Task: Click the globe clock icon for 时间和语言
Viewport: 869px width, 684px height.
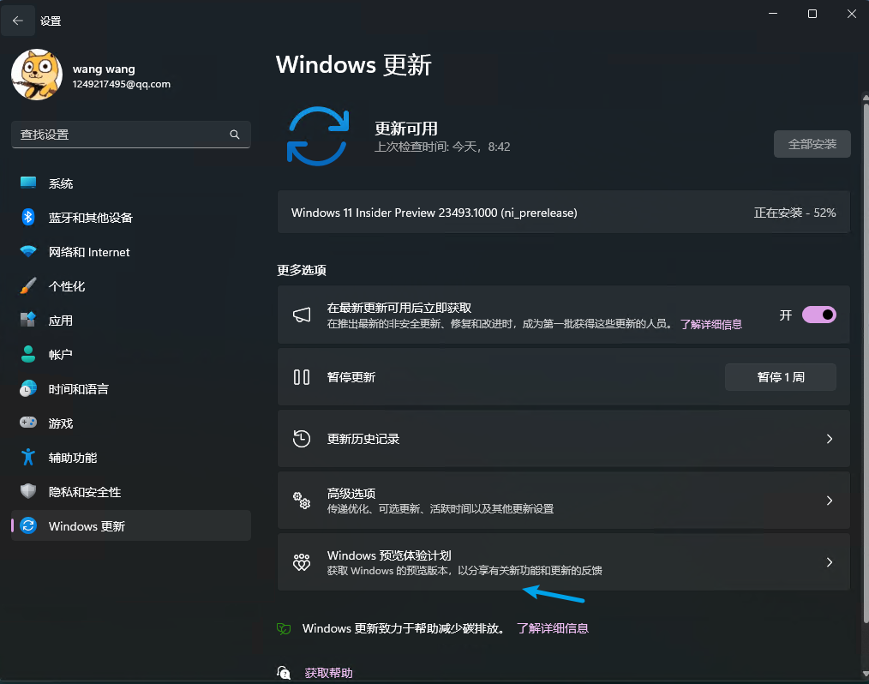Action: pyautogui.click(x=28, y=388)
